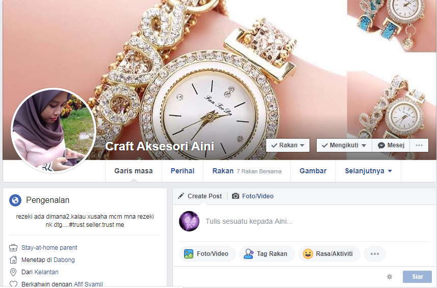Open the Gambar photos tab
The image size is (437, 288).
tap(313, 171)
